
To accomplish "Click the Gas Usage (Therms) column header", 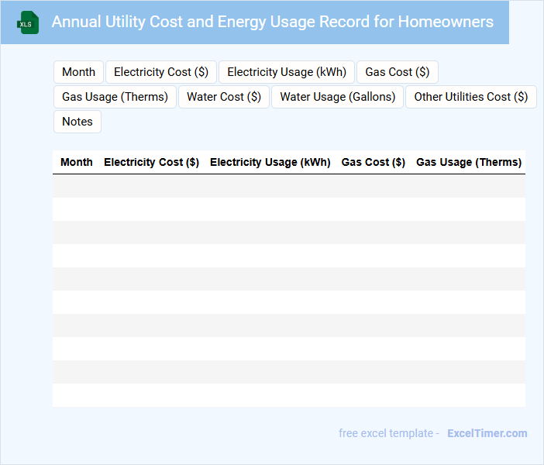I will coord(469,162).
